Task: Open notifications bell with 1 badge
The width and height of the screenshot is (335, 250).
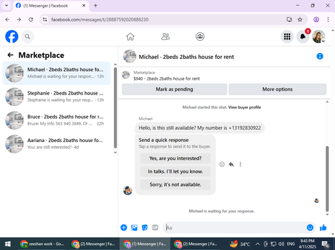Action: pyautogui.click(x=303, y=36)
